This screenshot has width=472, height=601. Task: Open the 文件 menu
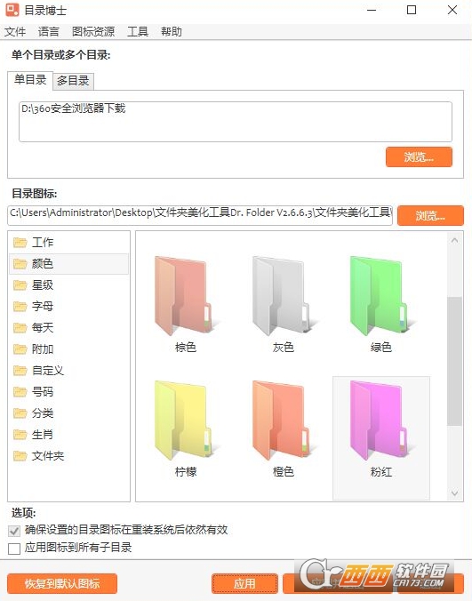coord(15,31)
